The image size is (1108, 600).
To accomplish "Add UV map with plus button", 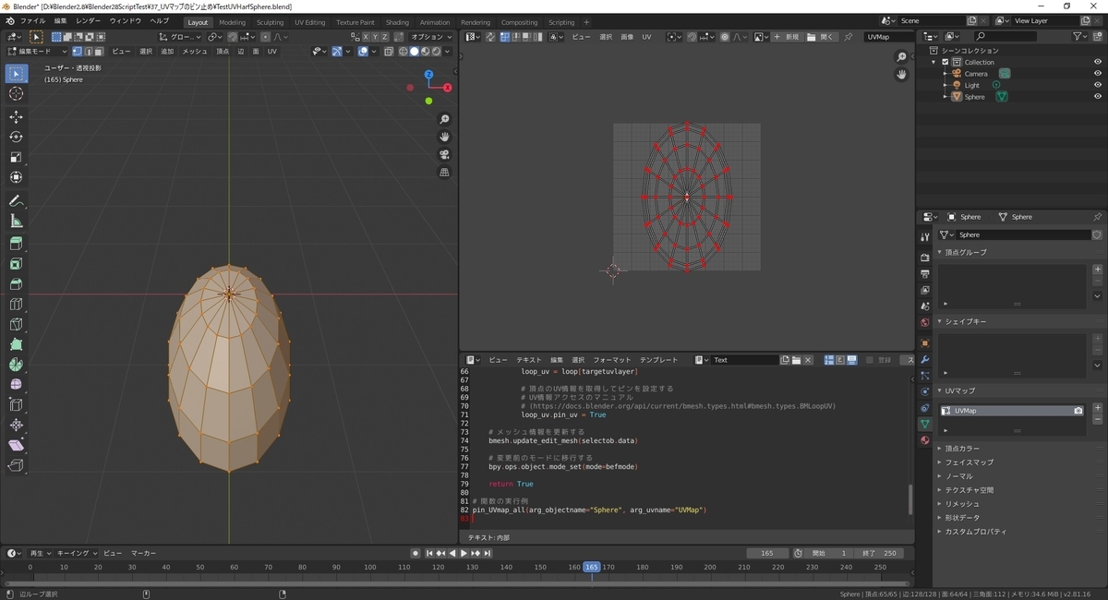I will (1097, 407).
